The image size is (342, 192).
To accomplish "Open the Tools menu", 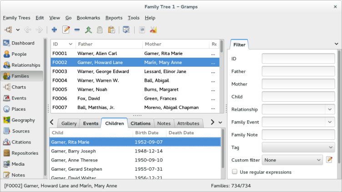I will point(134,18).
